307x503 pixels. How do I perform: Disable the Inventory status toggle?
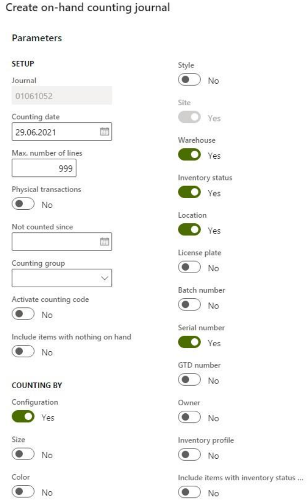[190, 193]
